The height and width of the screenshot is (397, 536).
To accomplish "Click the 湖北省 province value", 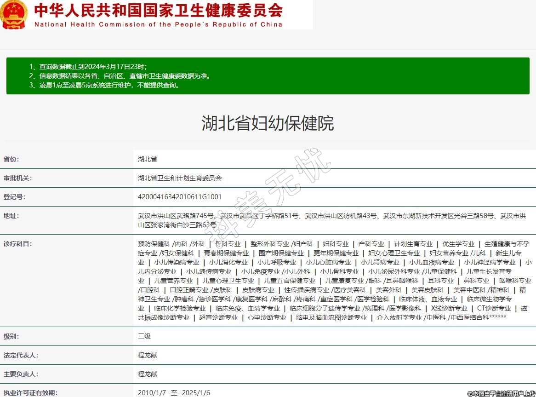I will (x=148, y=159).
